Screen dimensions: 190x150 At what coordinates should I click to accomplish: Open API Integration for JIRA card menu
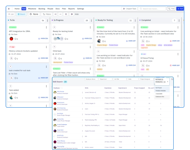[x=46, y=27]
